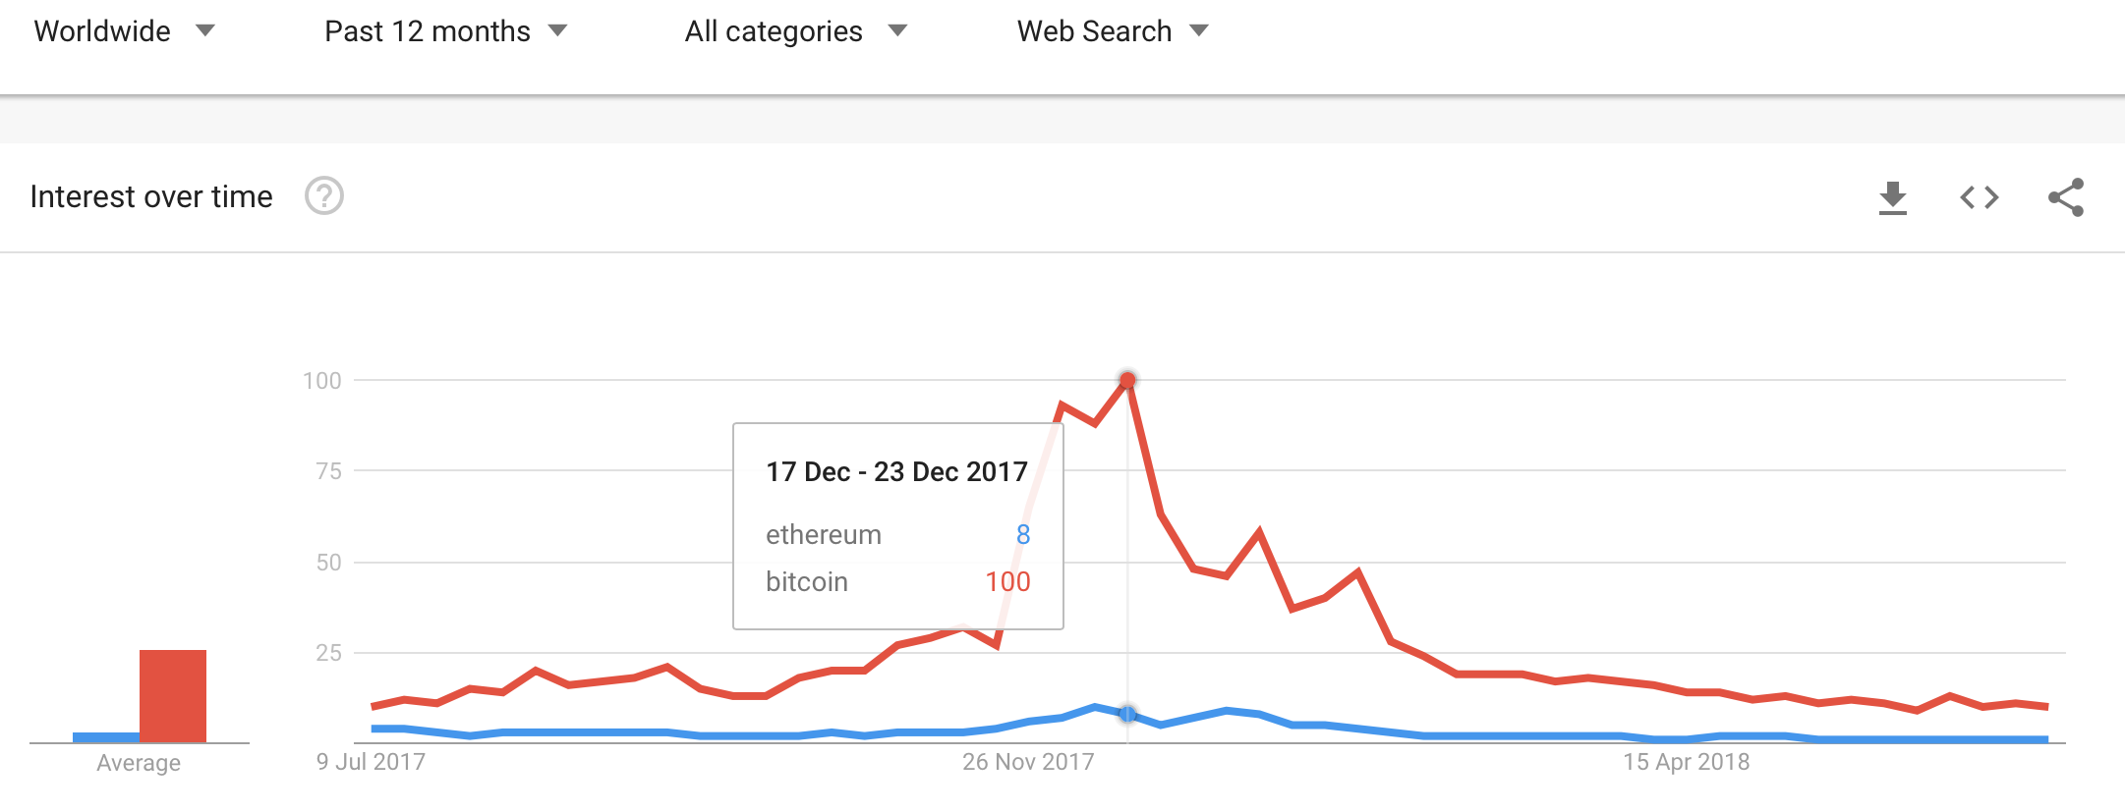Click the bitcoin entry in tooltip

tap(897, 581)
